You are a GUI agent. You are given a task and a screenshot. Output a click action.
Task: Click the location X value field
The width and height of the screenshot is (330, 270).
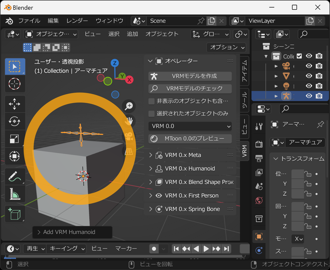[297, 174]
